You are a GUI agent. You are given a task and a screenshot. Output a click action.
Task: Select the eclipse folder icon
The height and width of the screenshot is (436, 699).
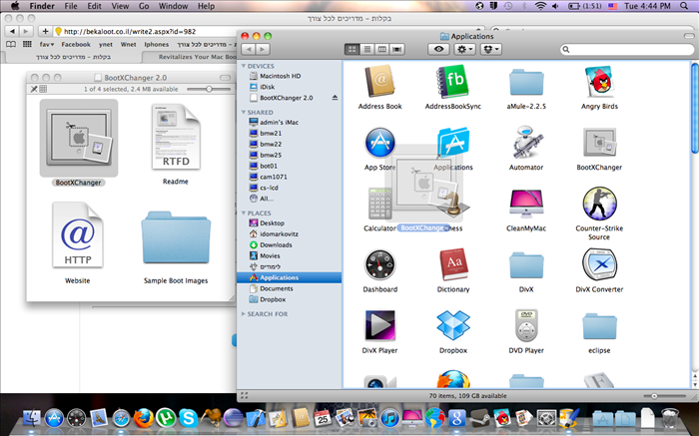pyautogui.click(x=599, y=327)
